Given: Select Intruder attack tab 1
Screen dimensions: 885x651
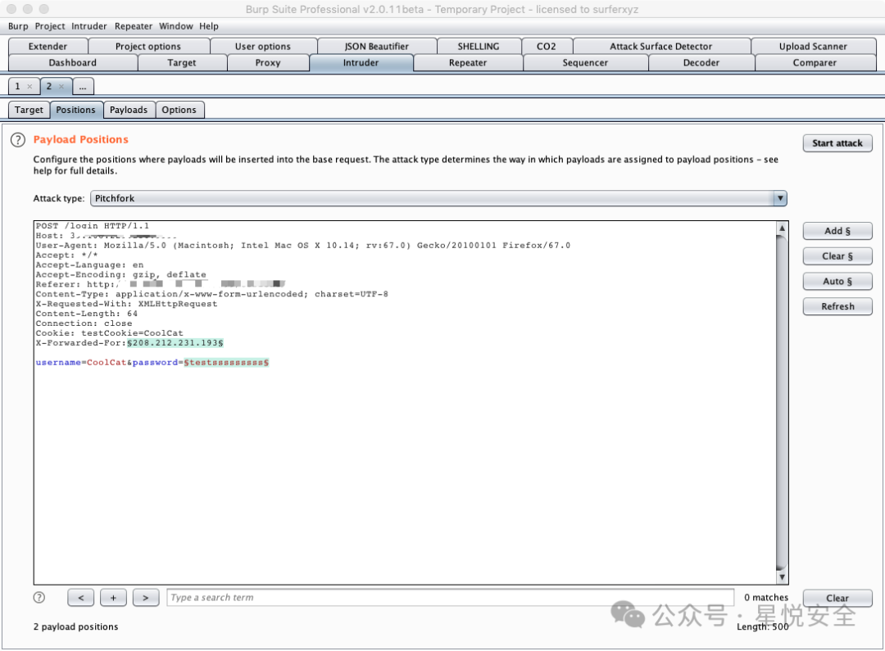Looking at the screenshot, I should pos(18,86).
